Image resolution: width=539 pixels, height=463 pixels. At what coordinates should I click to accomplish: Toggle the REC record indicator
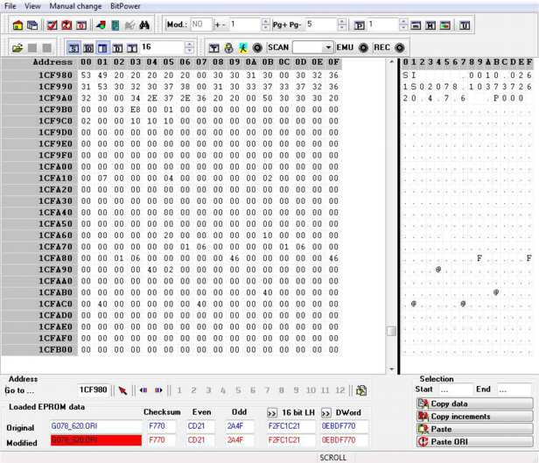[400, 47]
